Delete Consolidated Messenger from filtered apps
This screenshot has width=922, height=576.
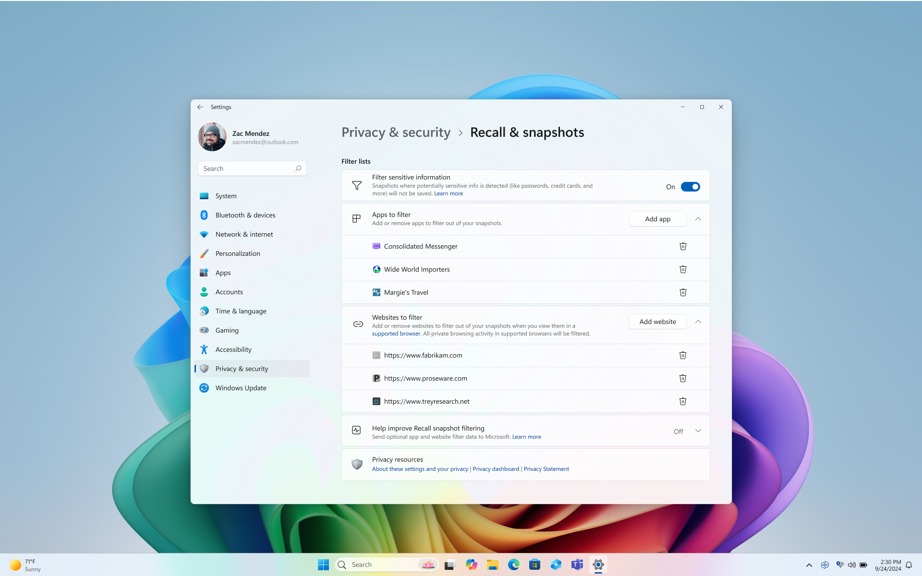click(682, 246)
